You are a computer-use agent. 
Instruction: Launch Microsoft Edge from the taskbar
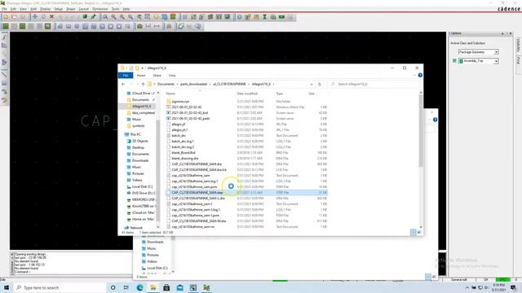click(x=139, y=287)
